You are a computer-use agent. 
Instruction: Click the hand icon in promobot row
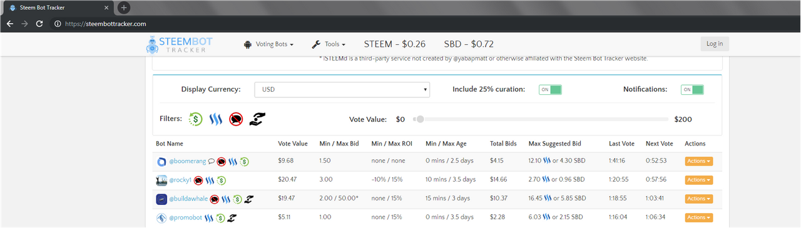point(232,218)
